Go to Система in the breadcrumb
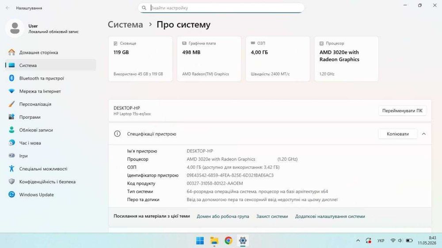 pos(126,24)
